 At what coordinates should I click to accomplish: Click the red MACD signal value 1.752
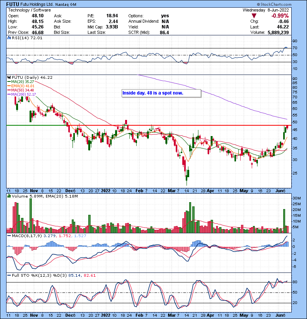coord(65,236)
